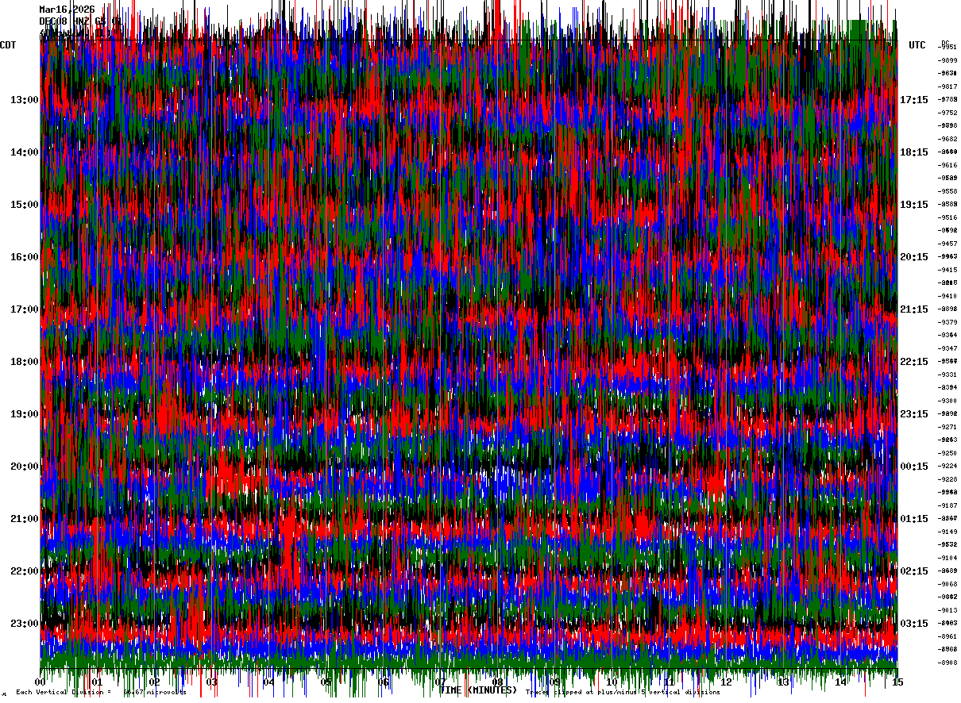Pick the 23:15 UTC time label

click(914, 414)
